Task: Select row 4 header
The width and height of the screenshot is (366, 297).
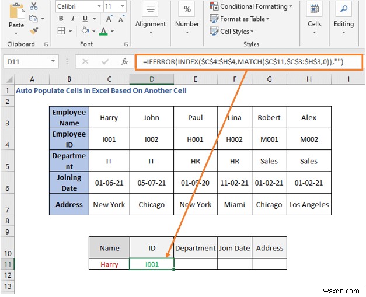Action: (8, 139)
